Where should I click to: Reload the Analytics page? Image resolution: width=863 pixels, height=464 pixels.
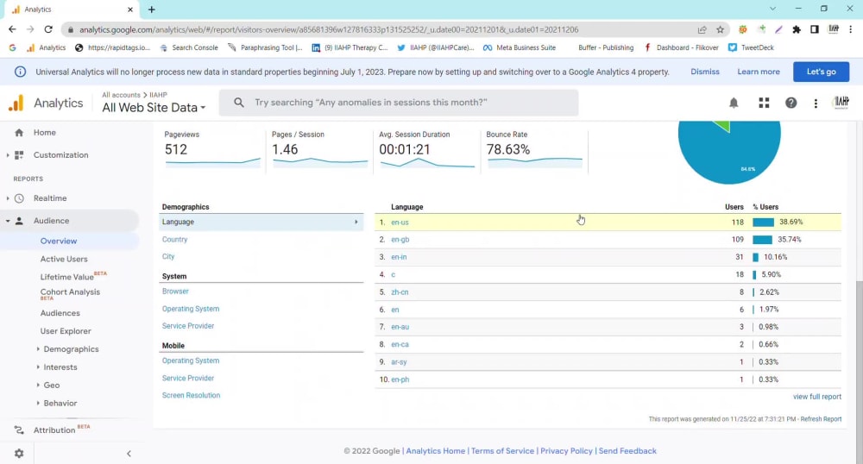(48, 29)
